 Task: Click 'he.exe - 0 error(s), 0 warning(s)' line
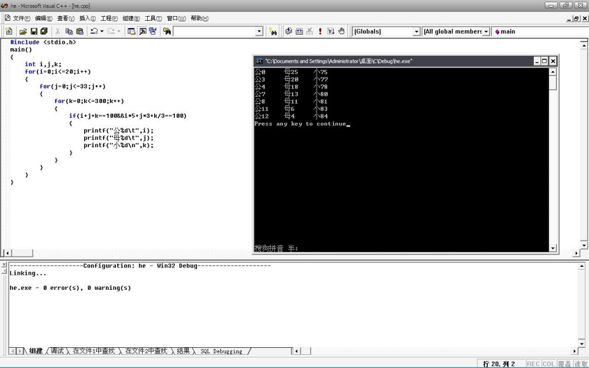70,288
